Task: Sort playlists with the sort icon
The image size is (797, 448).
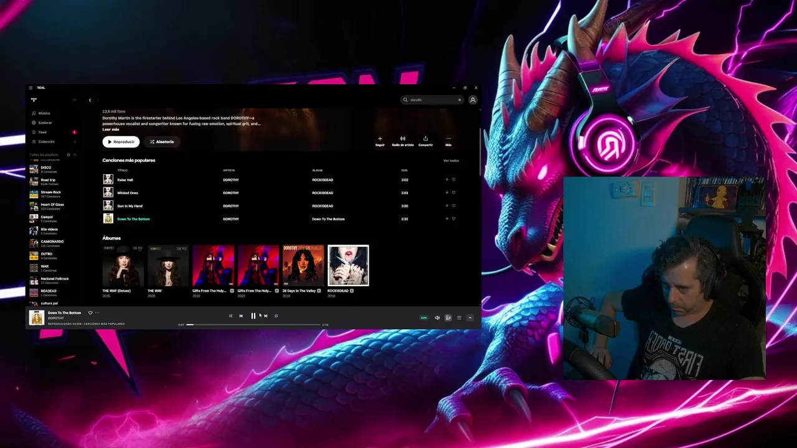Action: [75, 154]
